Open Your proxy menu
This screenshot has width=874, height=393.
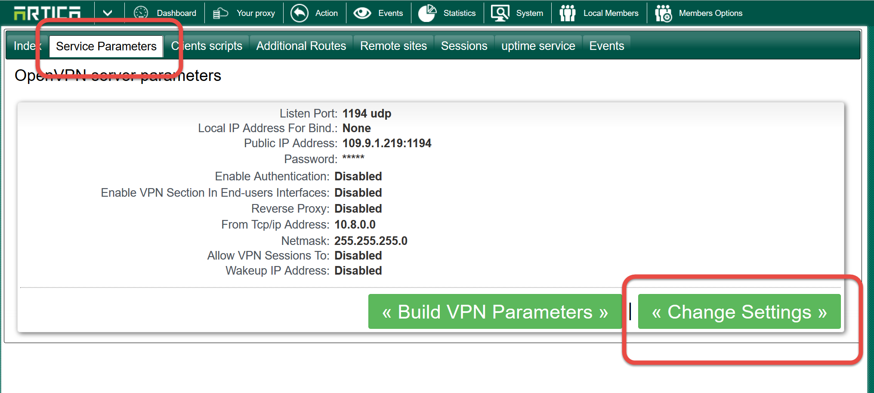click(x=256, y=13)
